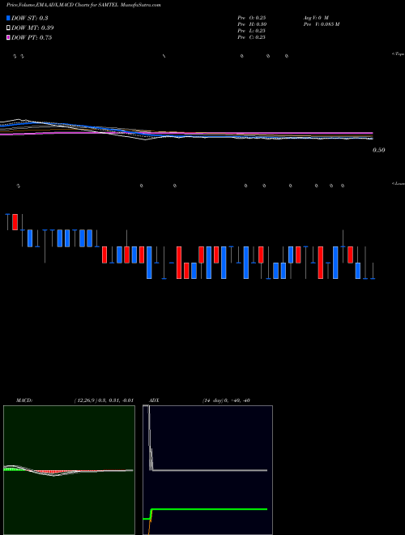Select the 'DOW MT: 0.39' legend label
405x535 pixels.
coord(32,28)
